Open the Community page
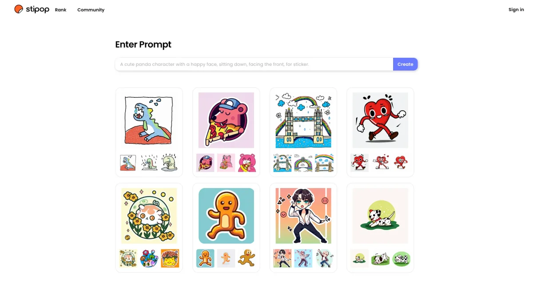Screen dimensions: 533x300 coord(91,10)
